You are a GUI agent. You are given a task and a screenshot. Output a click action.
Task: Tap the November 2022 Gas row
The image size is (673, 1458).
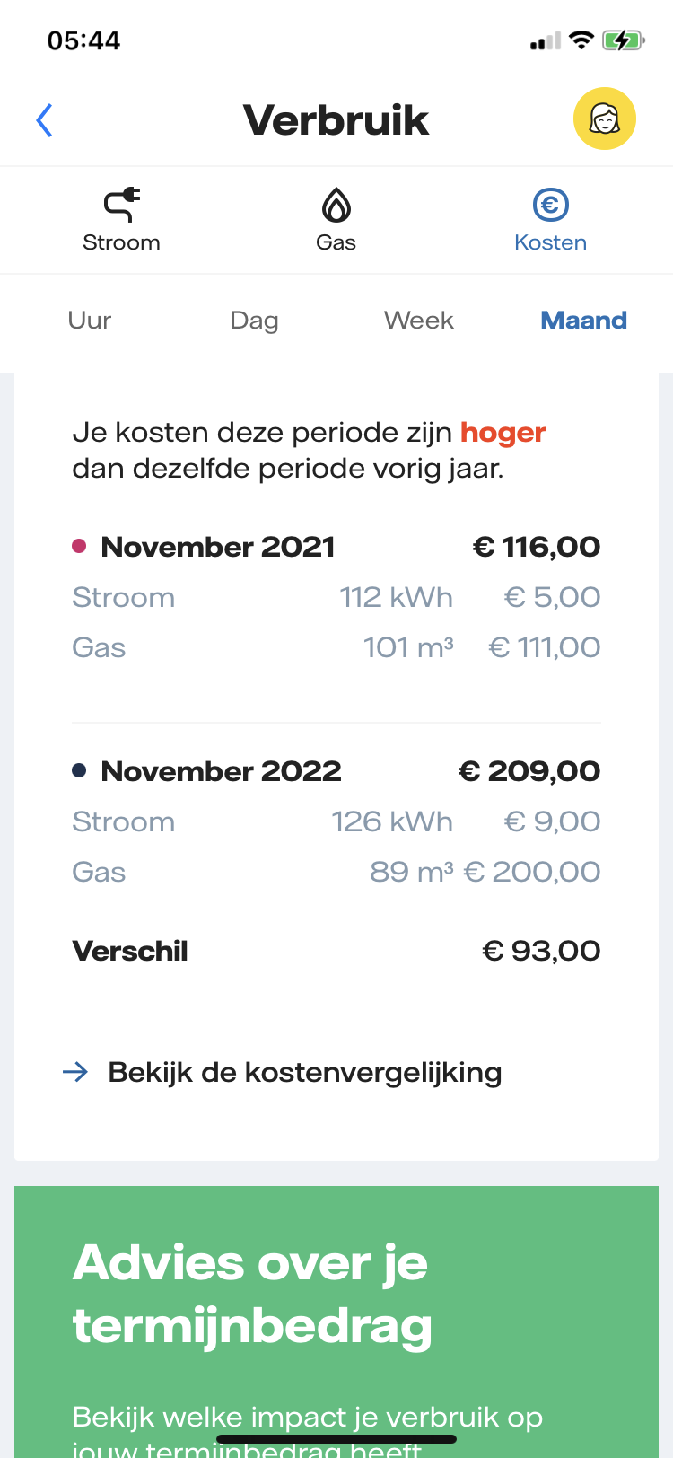tap(336, 872)
